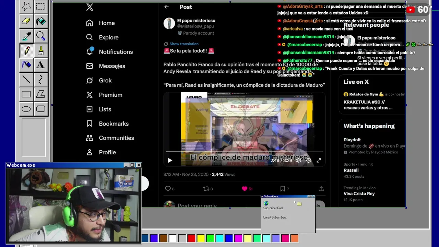Viewport: 439px width, 247px height.
Task: Go back with the arrow beside Post
Action: pos(166,7)
